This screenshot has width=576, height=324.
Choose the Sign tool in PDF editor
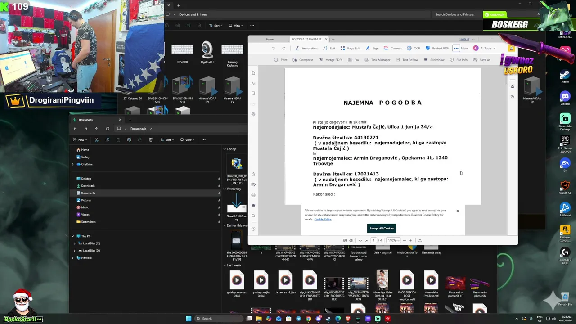point(372,48)
